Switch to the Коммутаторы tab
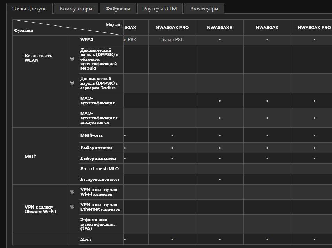The height and width of the screenshot is (248, 332). click(x=76, y=9)
